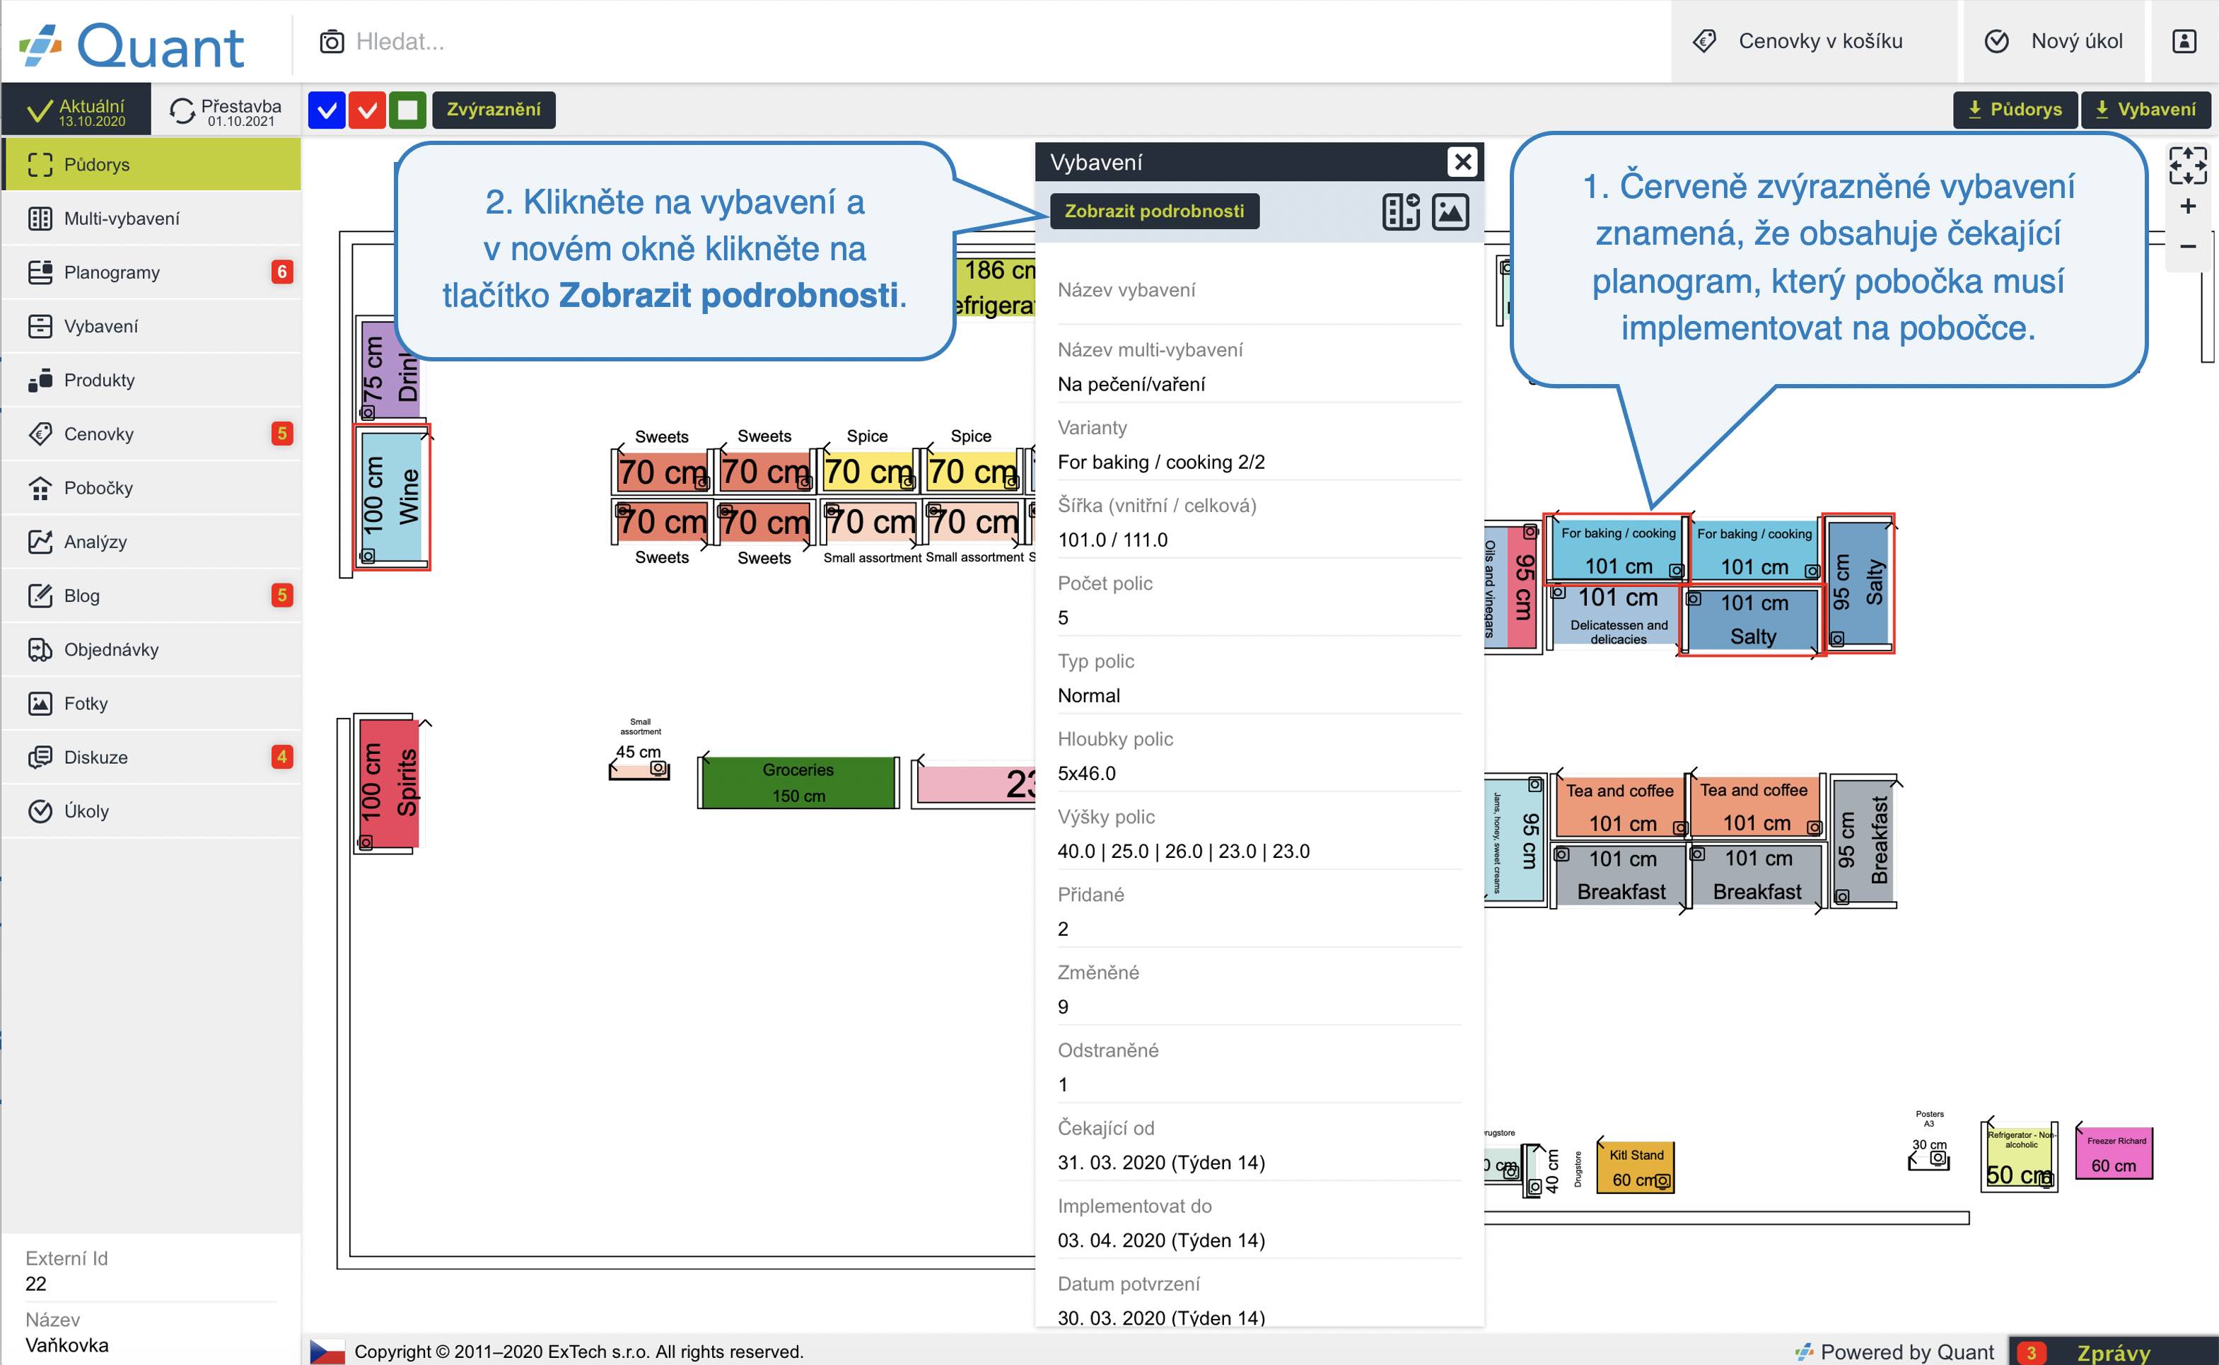Viewport: 2219px width, 1365px height.
Task: Click the camera scan icon in search bar
Action: pos(331,42)
